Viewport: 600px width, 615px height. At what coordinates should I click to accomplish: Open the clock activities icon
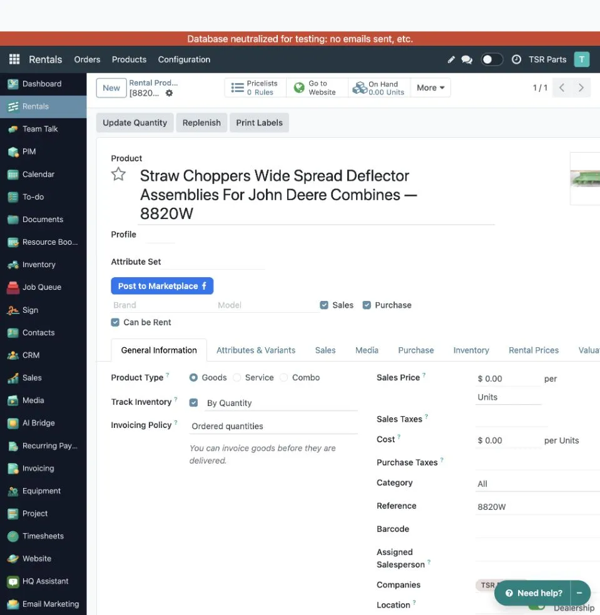[516, 59]
